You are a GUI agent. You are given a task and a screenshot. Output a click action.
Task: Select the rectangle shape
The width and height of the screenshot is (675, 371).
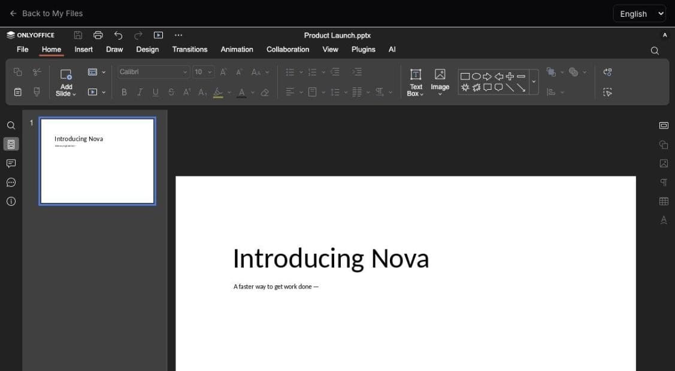click(465, 77)
